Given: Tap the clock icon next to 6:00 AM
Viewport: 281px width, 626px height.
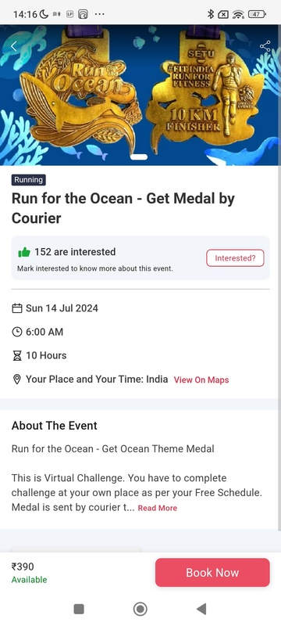Looking at the screenshot, I should point(16,332).
